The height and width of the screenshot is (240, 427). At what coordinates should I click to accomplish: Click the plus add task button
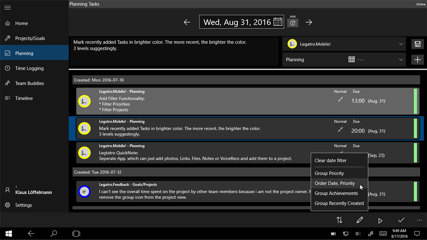[418, 60]
